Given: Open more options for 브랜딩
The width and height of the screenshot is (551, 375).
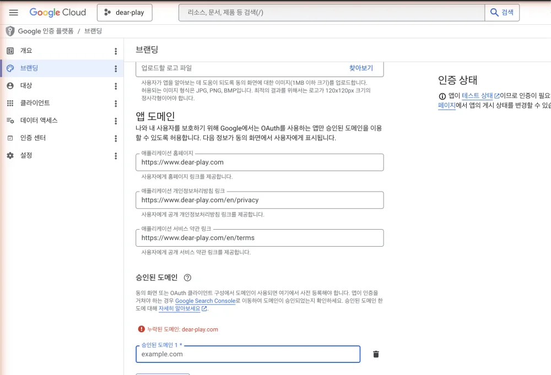Looking at the screenshot, I should 116,68.
